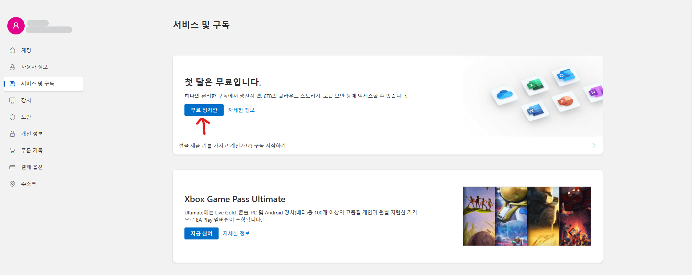This screenshot has height=275, width=692.
Task: Open 주소록 page
Action: [44, 184]
